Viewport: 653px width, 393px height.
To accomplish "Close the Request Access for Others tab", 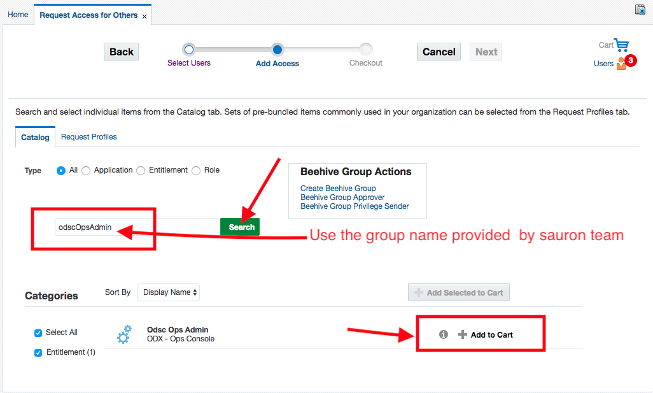I will click(x=144, y=16).
